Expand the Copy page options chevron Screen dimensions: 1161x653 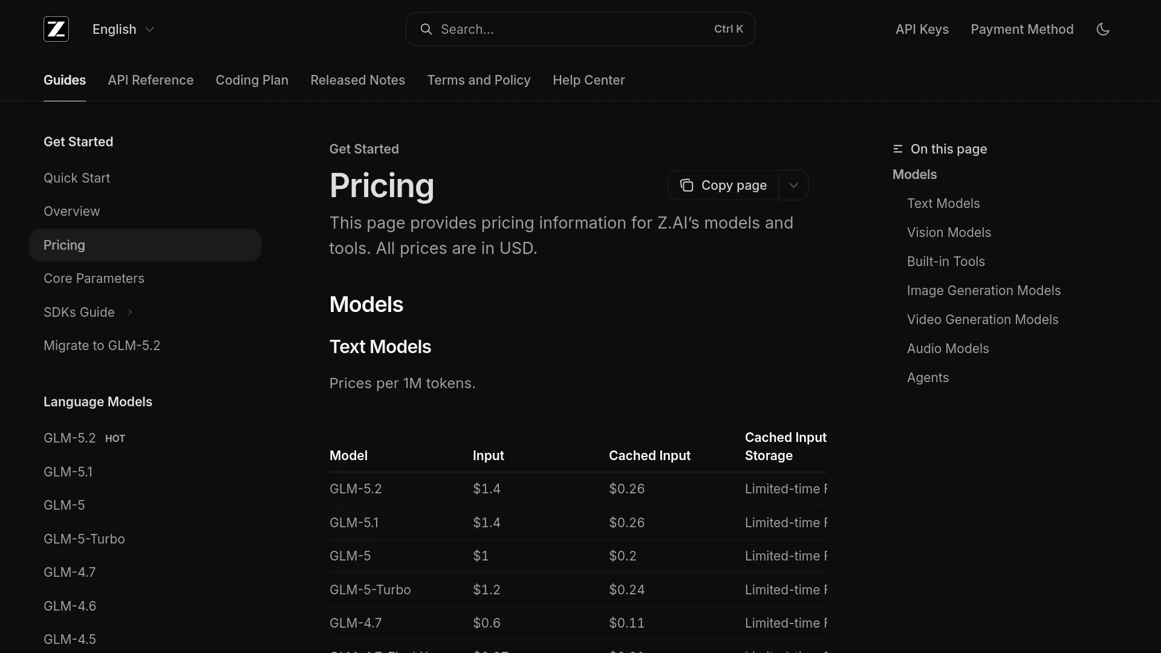pos(793,185)
